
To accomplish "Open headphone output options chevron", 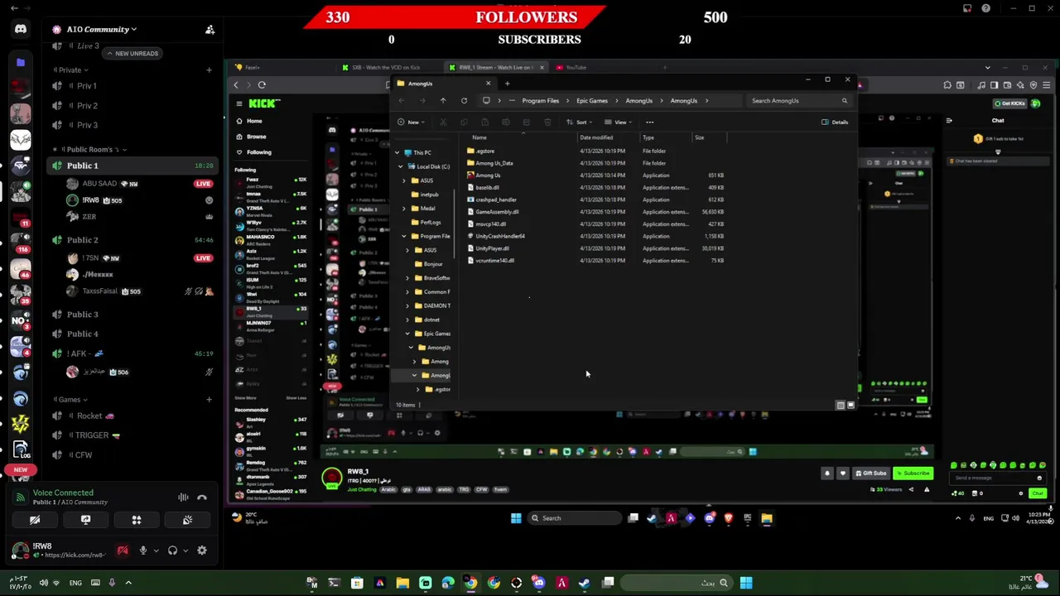I will pyautogui.click(x=185, y=550).
